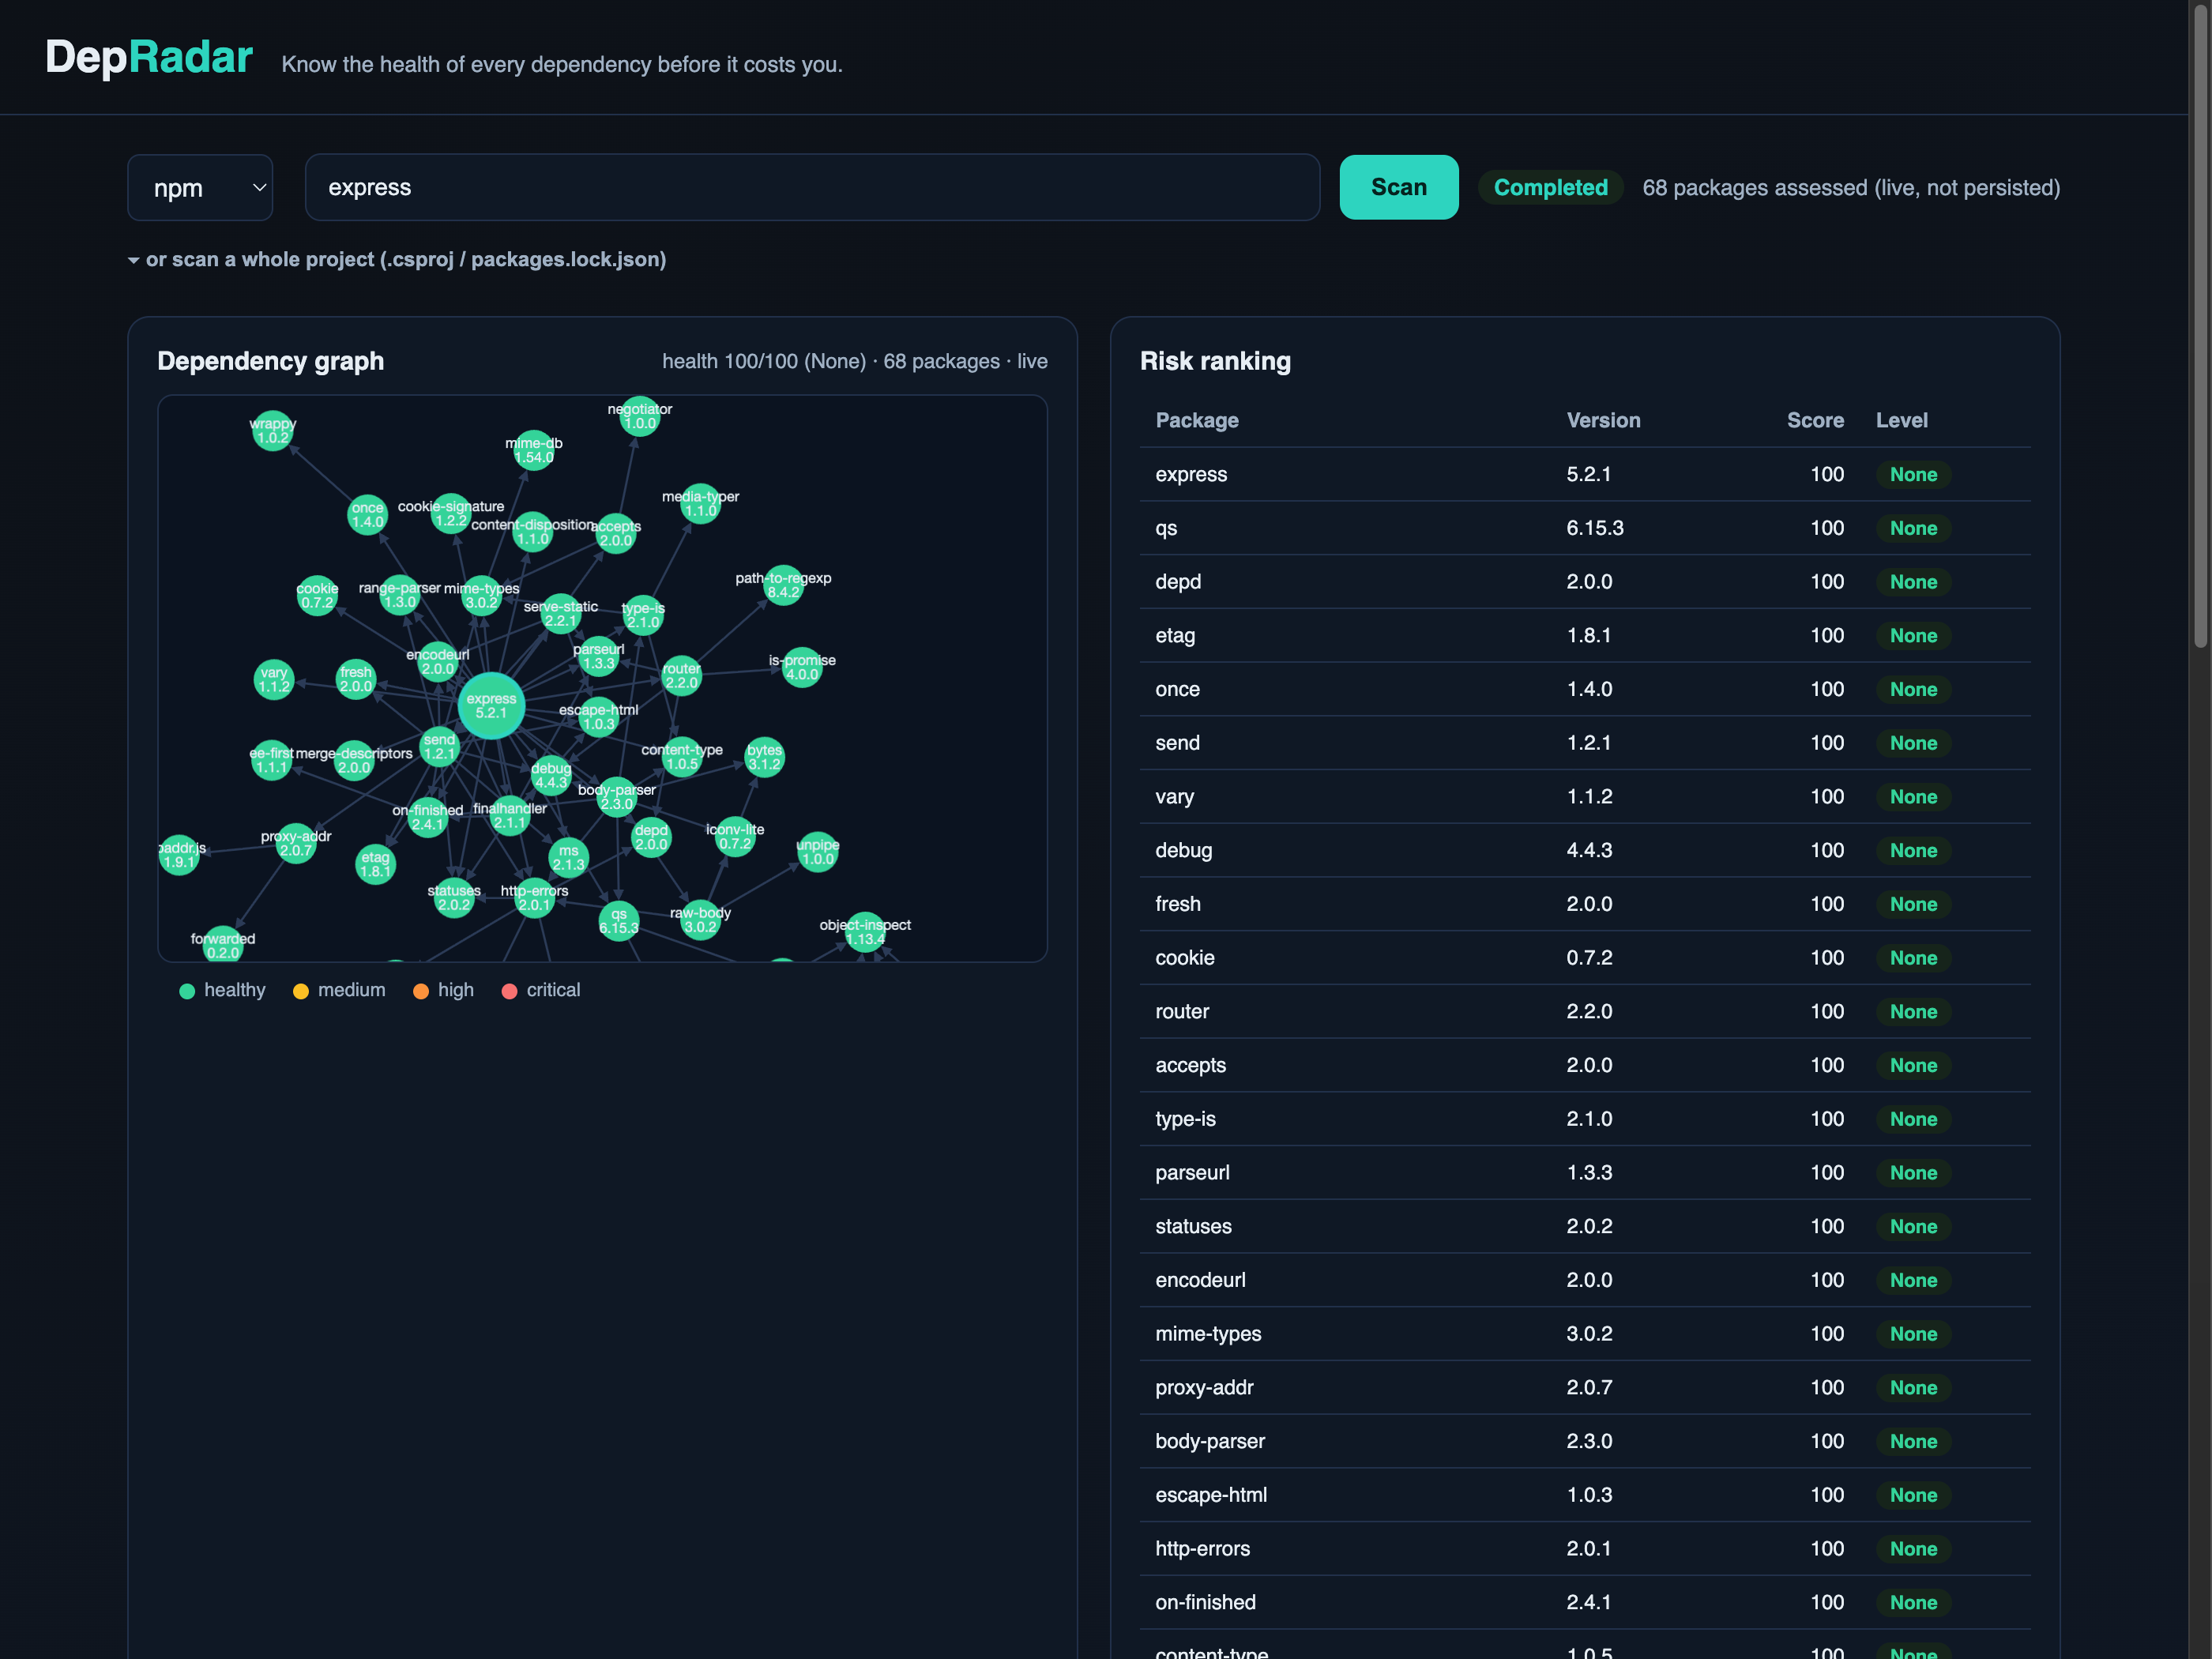Click version 1.8.1 in the etag row
Screen dimensions: 2212x1659
[1589, 636]
